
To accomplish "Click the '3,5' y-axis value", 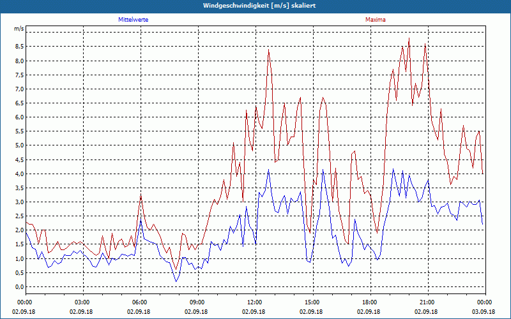I will (20, 188).
